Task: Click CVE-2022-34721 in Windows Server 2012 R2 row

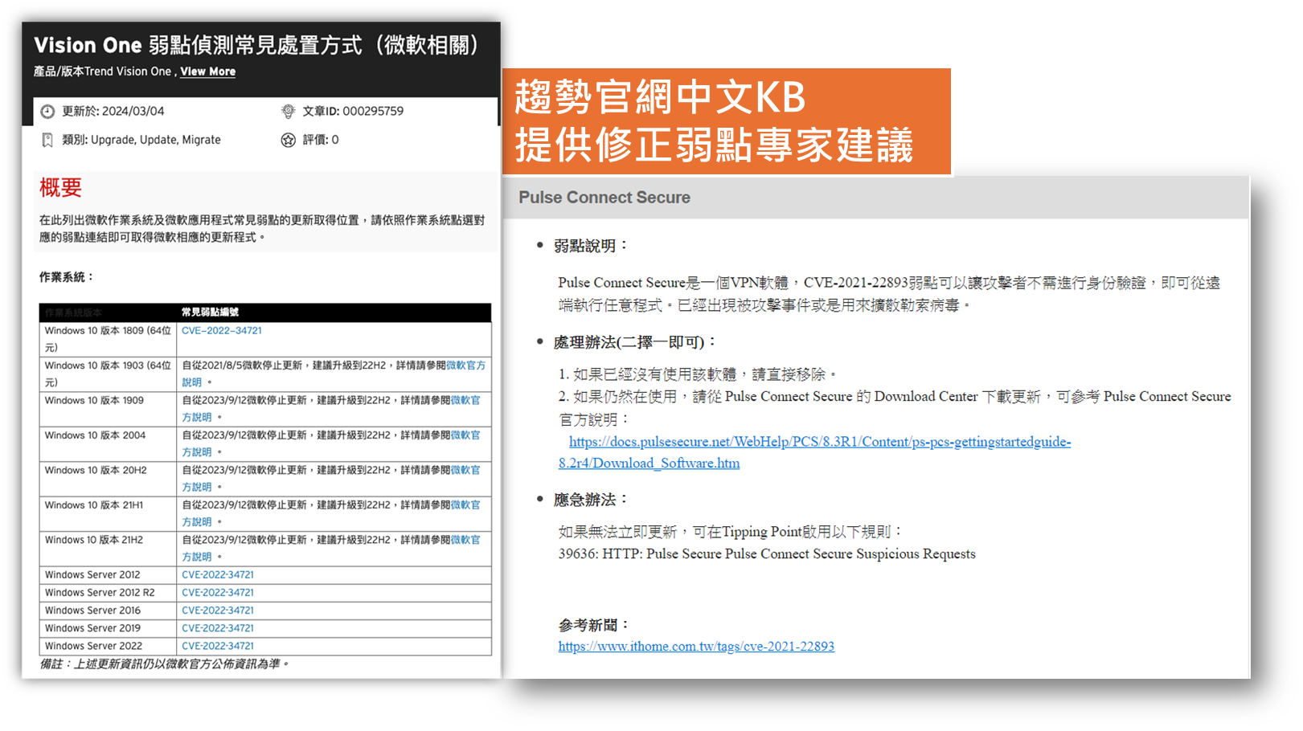Action: point(217,593)
